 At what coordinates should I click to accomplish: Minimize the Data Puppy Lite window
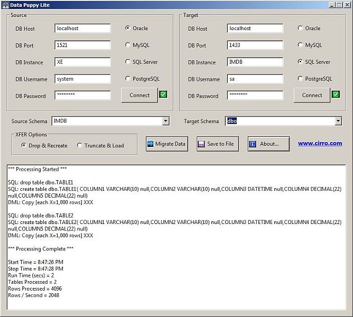pyautogui.click(x=332, y=5)
